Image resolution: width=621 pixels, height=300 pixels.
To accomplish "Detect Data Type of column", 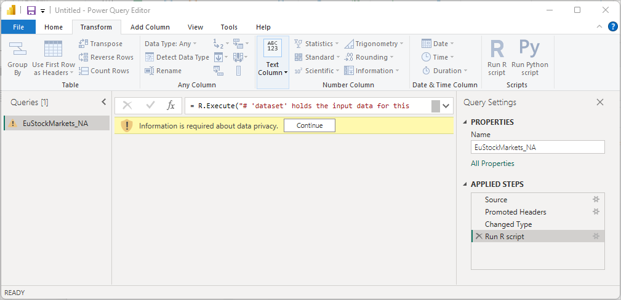I will click(177, 57).
